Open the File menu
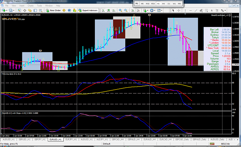Viewport: 241px width, 147px height. pyautogui.click(x=7, y=6)
